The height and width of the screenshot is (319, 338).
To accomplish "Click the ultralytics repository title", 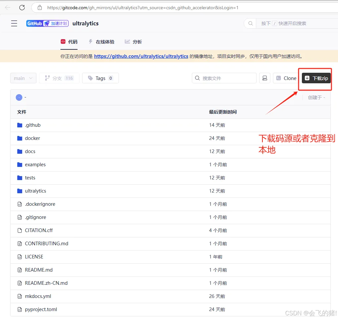I will 85,23.
